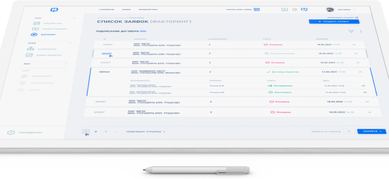Viewport: 389px width, 179px height.
Task: Click the Рассмотрена status icon
Action: pyautogui.click(x=271, y=92)
